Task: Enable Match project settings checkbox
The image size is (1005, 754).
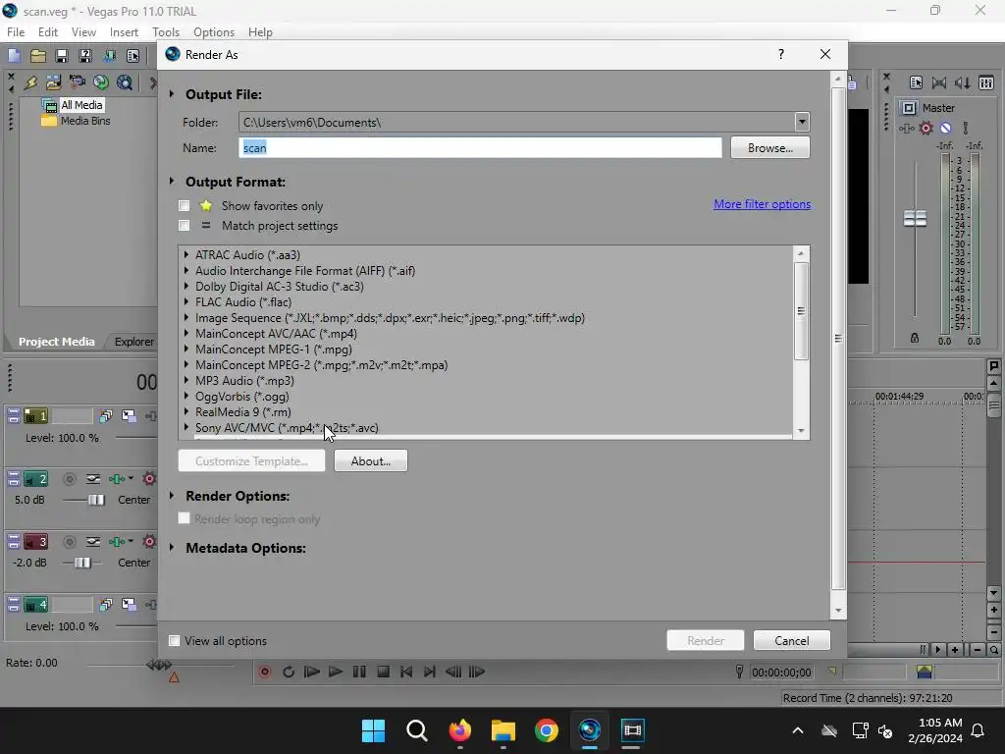Action: coord(185,226)
